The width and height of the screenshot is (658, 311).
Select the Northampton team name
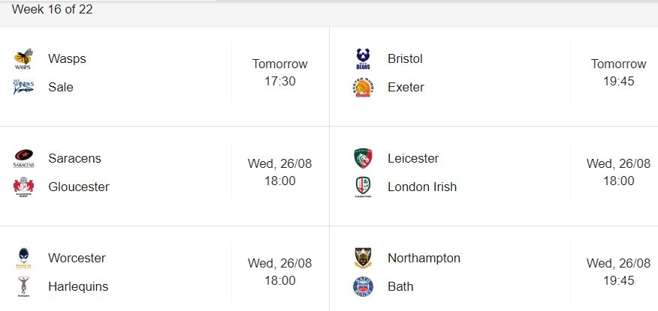click(424, 258)
